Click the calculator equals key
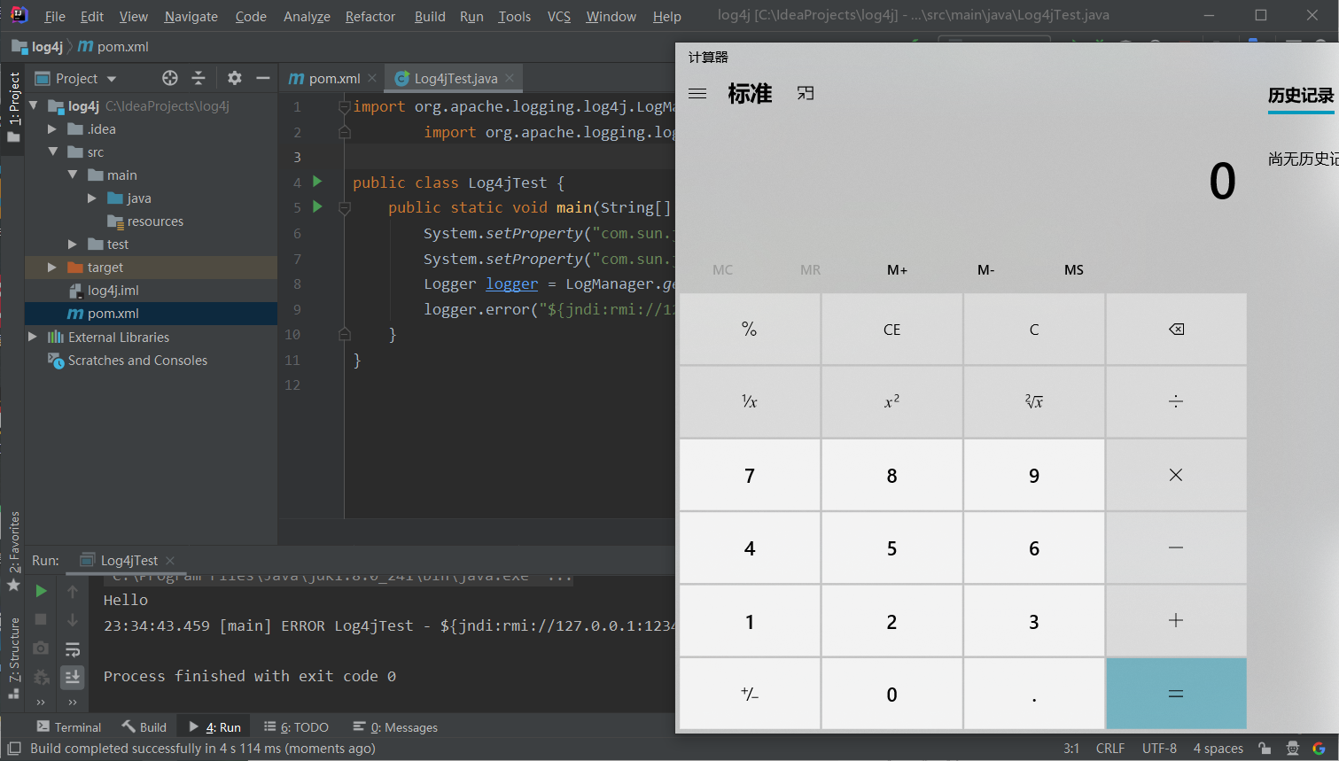Screen dimensions: 1339x761 click(x=1176, y=694)
